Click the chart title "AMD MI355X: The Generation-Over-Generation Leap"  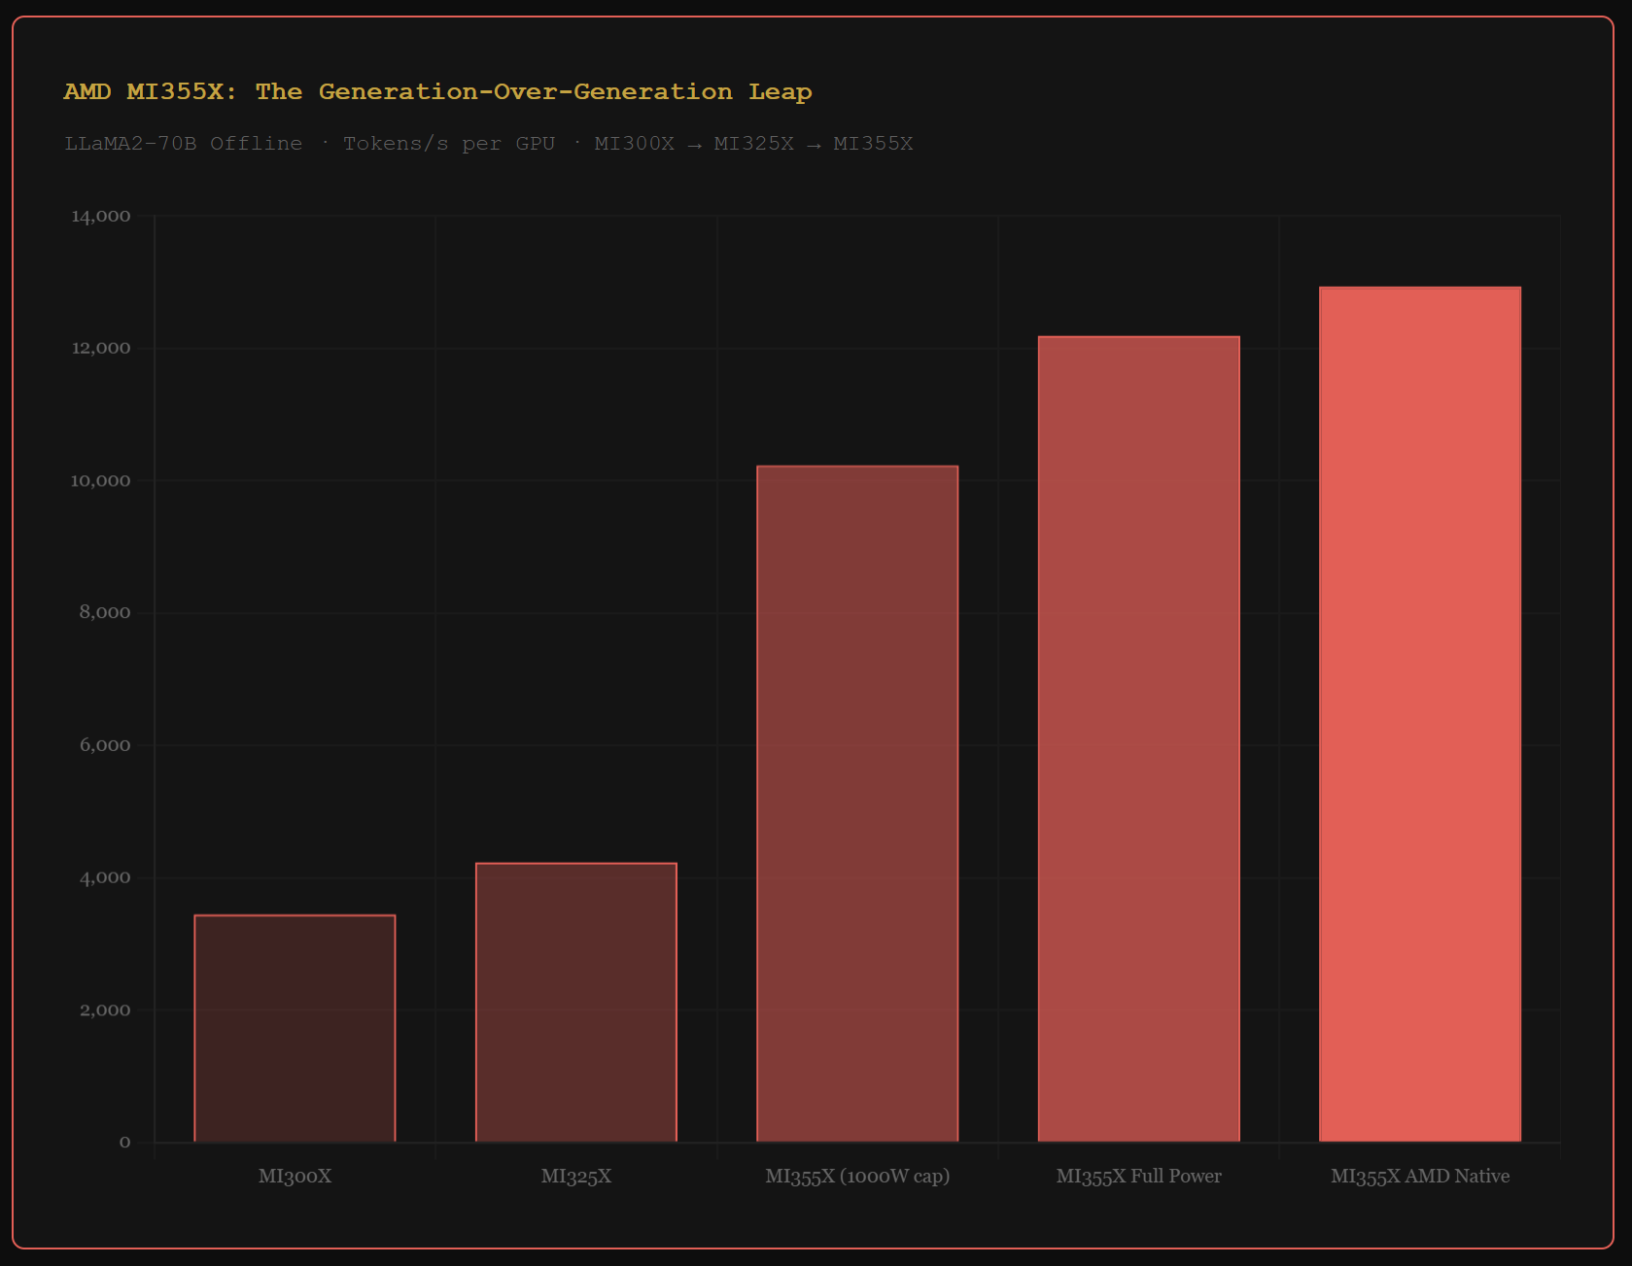tap(437, 91)
